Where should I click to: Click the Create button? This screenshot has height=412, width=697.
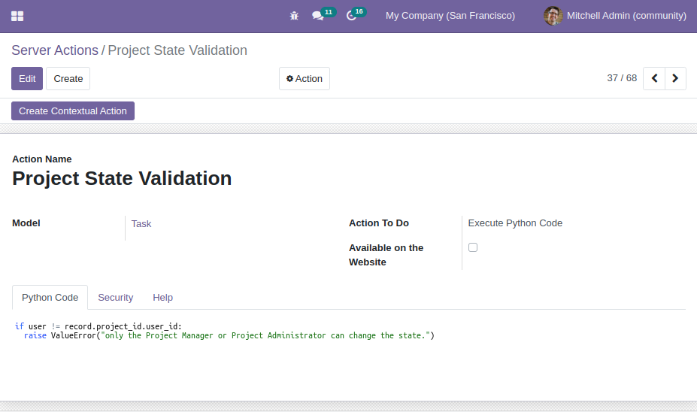click(68, 79)
